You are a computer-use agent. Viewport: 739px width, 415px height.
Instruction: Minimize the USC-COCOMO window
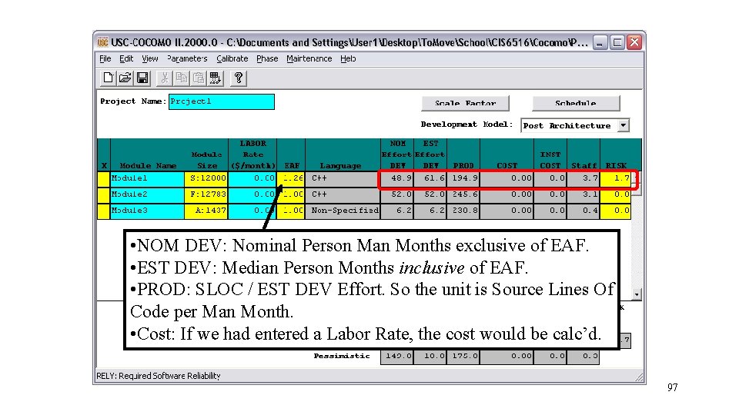pyautogui.click(x=600, y=42)
